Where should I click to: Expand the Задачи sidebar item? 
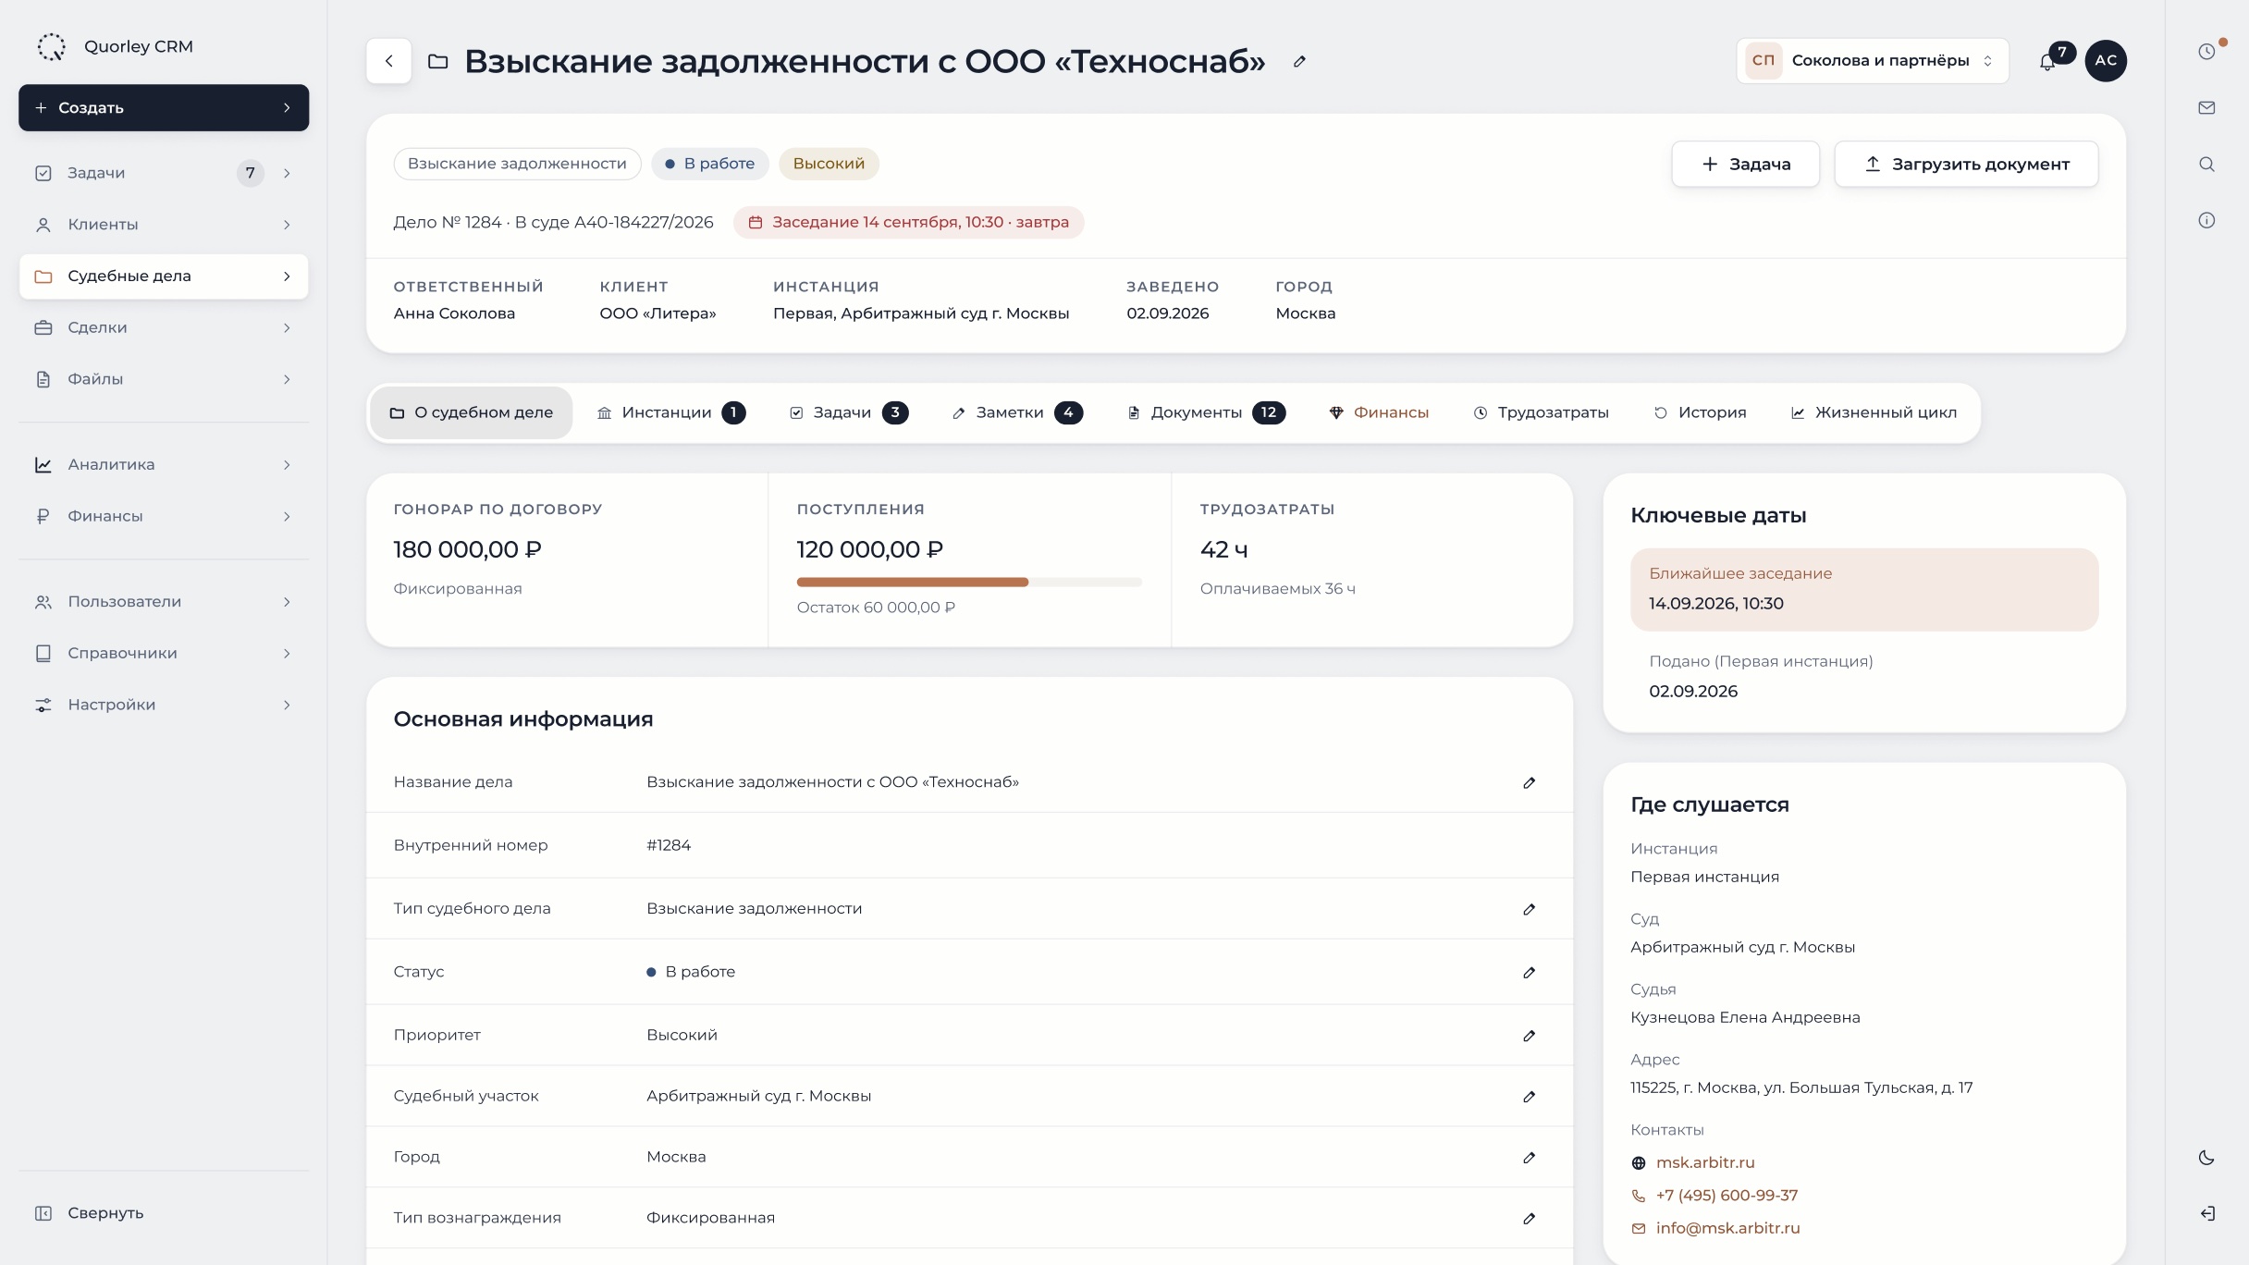[287, 173]
